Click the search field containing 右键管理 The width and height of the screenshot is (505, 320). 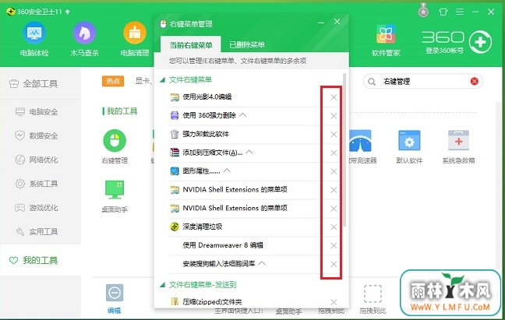coord(422,82)
